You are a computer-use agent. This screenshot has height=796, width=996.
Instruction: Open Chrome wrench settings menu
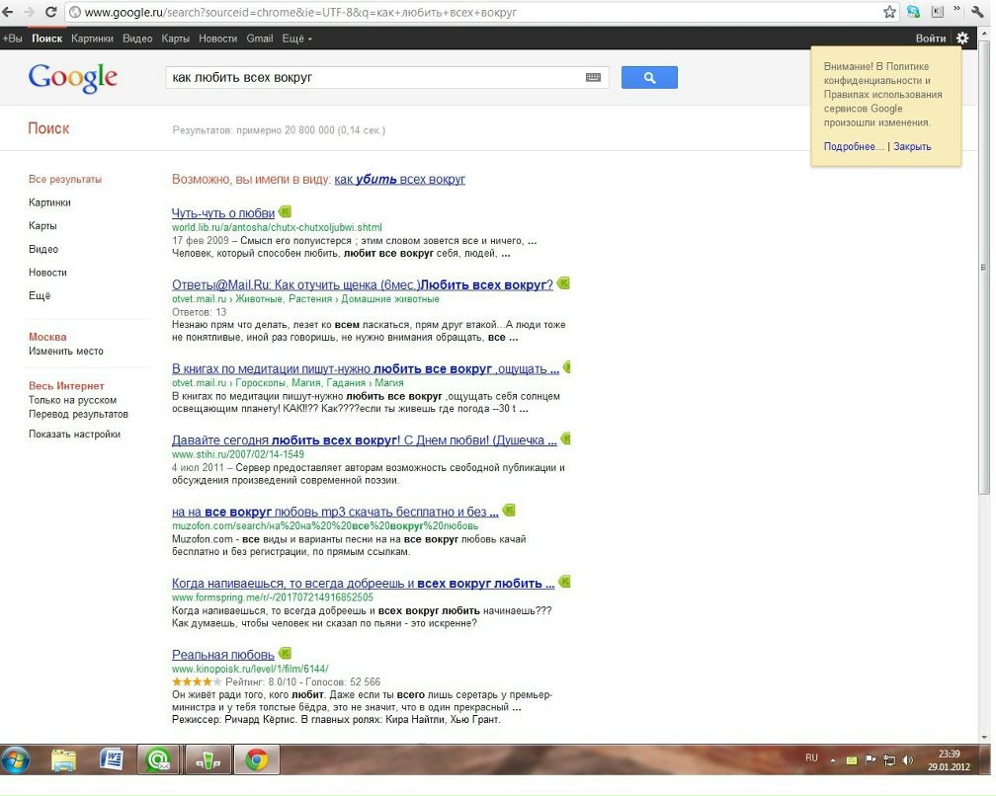click(x=978, y=12)
